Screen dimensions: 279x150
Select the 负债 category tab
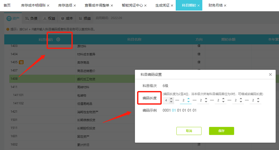pos(31,18)
